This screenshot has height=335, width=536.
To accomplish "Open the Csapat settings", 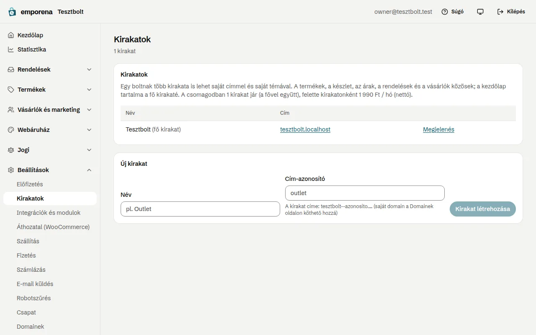I will [x=50, y=312].
